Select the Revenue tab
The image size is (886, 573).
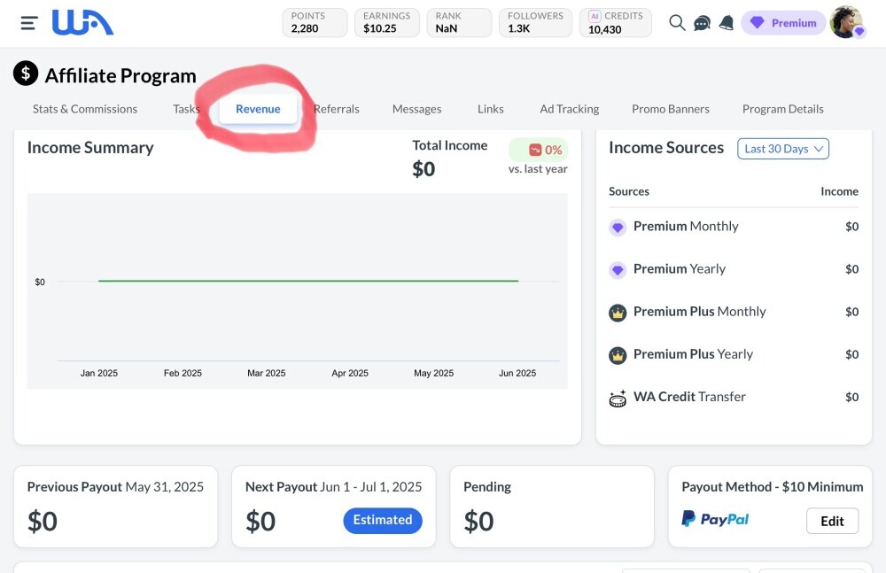[258, 109]
